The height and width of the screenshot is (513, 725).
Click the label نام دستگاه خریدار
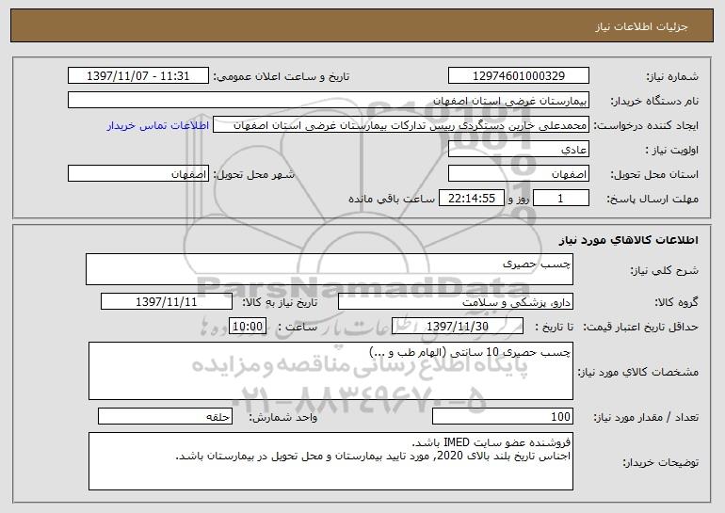(654, 101)
